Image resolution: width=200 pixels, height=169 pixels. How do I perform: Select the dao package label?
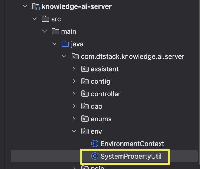tap(97, 106)
